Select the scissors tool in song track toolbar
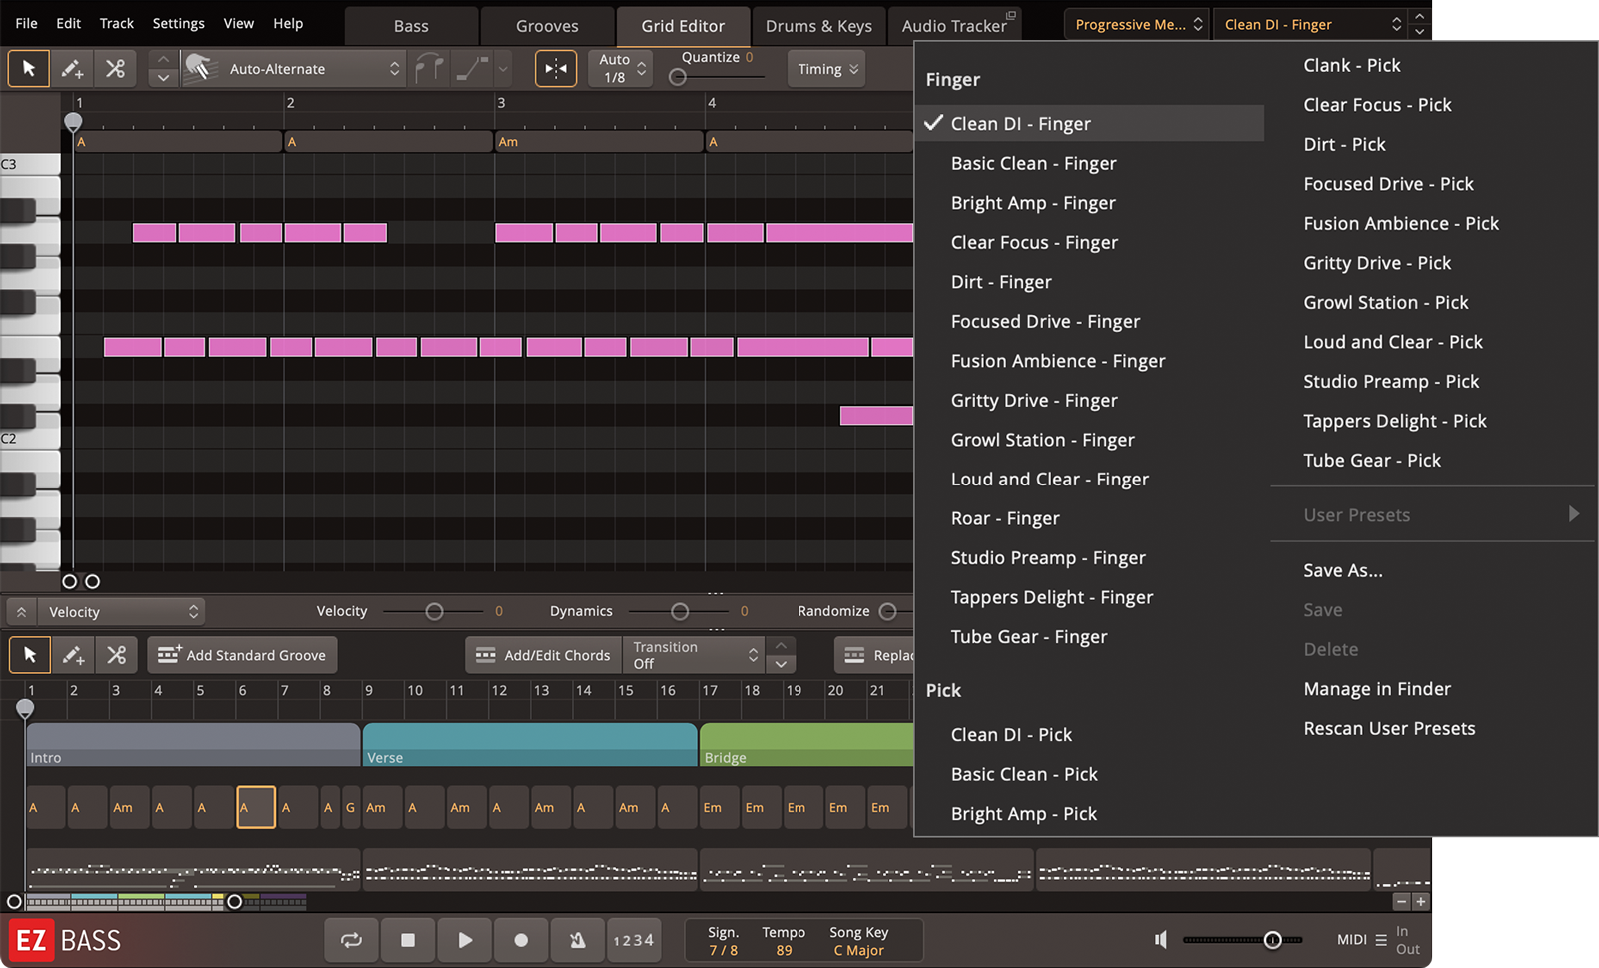 pyautogui.click(x=117, y=655)
